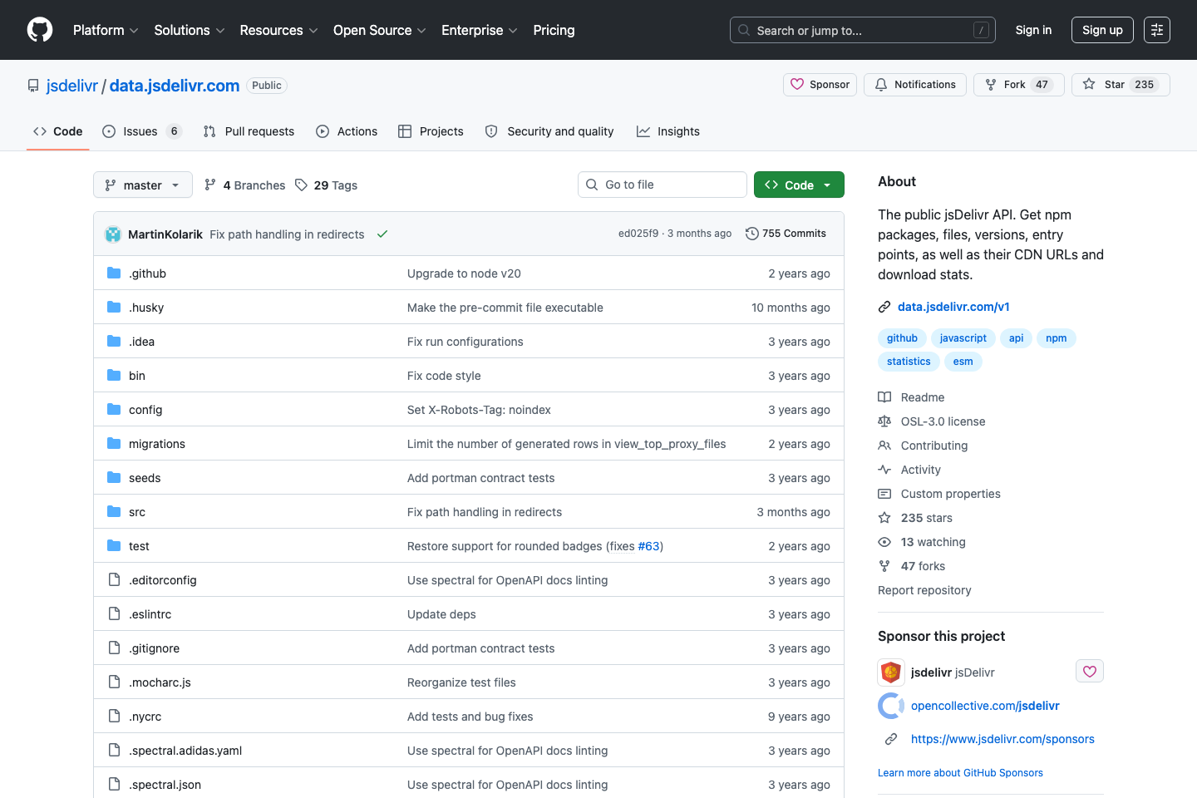Expand the green Code dropdown
This screenshot has width=1197, height=798.
(799, 184)
